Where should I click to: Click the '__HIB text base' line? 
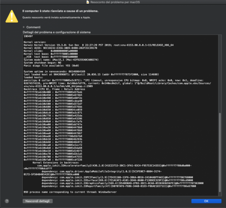(x=50, y=57)
